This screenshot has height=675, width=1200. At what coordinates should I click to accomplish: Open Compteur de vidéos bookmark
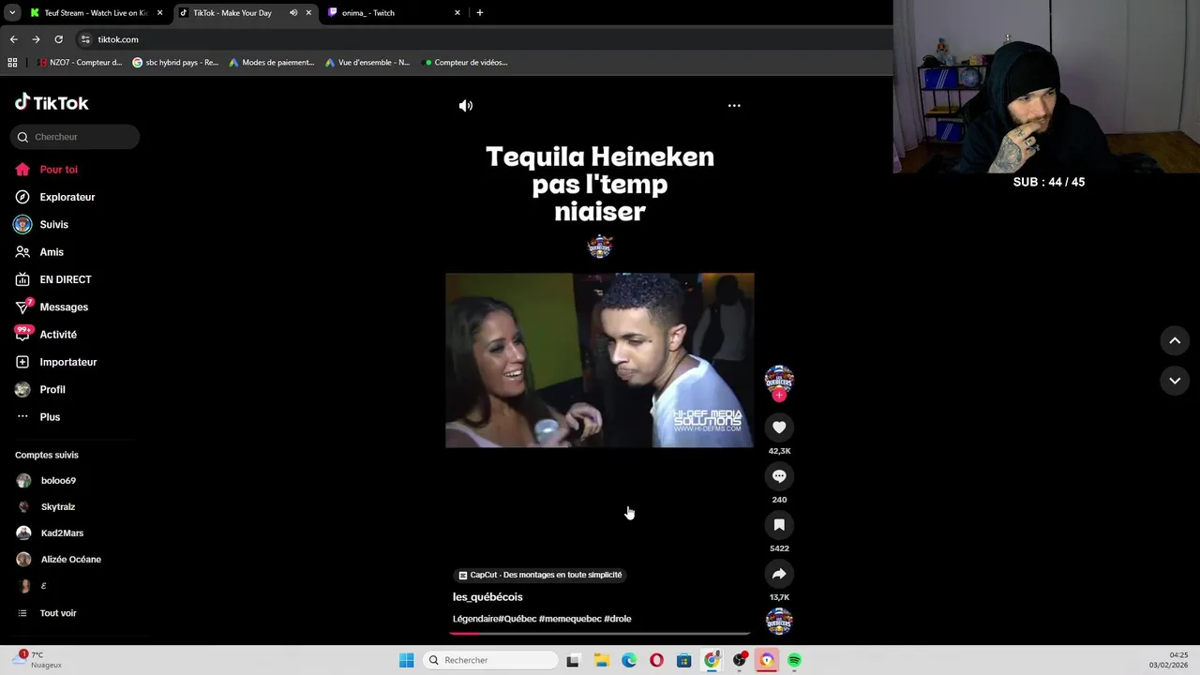[x=466, y=63]
